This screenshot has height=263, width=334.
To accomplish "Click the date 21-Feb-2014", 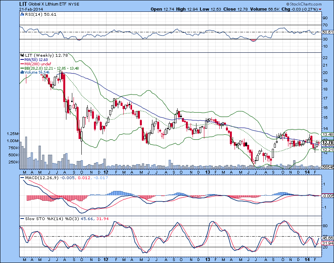I will click(x=31, y=9).
